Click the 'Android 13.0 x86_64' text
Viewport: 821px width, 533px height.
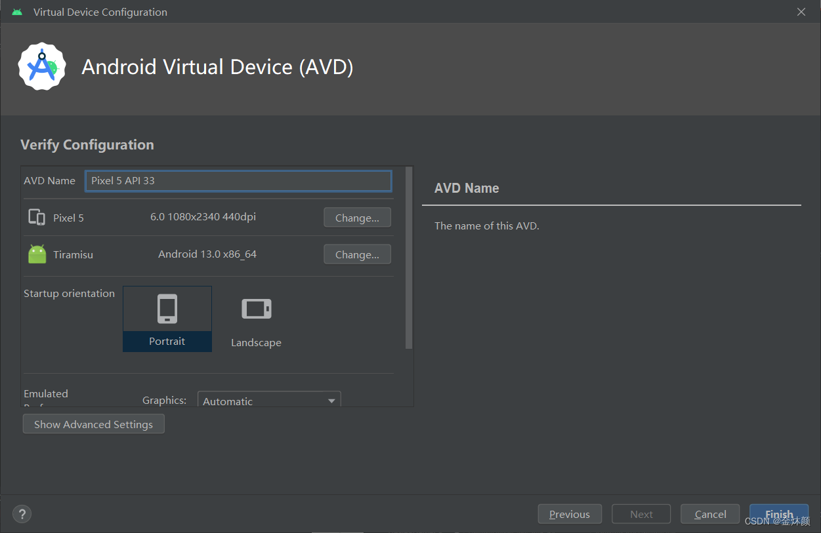pos(207,254)
